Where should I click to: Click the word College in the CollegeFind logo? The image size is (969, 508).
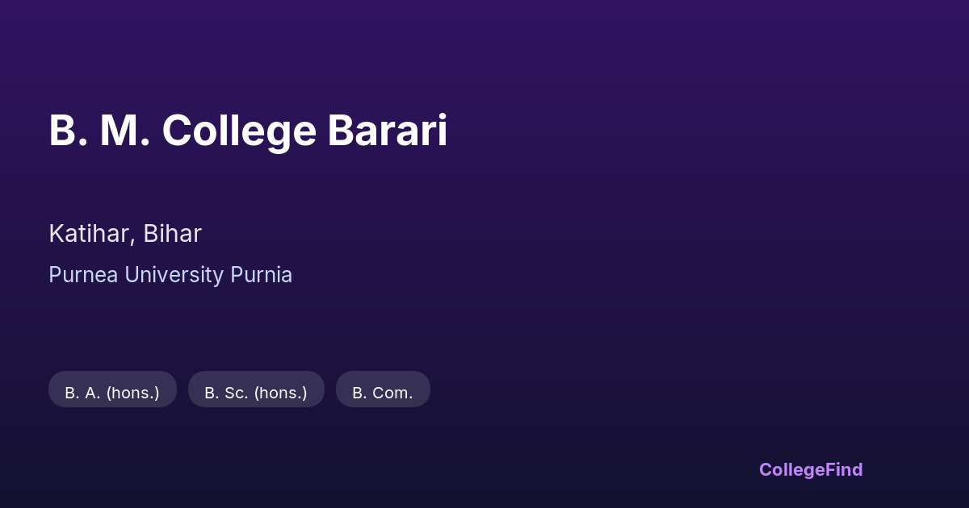click(793, 469)
